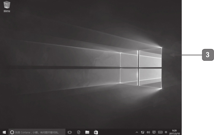Screen dimensions: 214x135
Task: Open the volume control icon
Action: (x=148, y=132)
